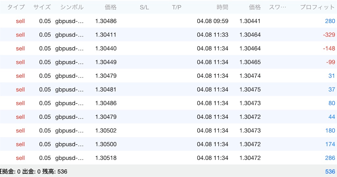The width and height of the screenshot is (337, 177).
Task: Select the loss value -329
Action: click(329, 35)
